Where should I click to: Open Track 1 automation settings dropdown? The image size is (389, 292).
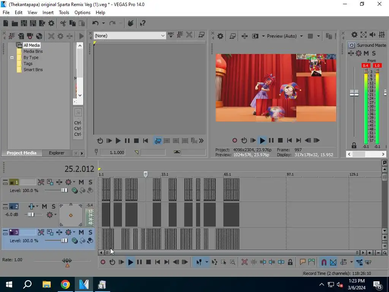(x=74, y=182)
